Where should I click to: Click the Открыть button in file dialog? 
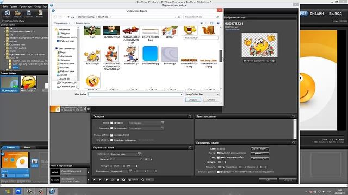[x=193, y=100]
